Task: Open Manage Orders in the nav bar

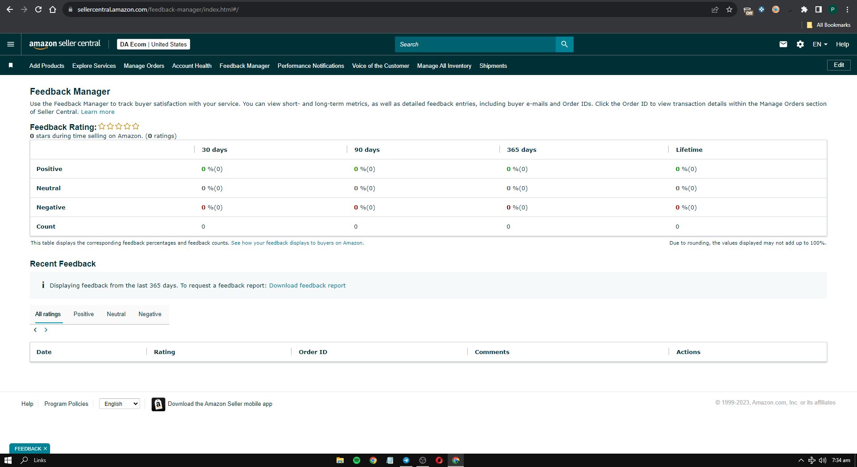Action: coord(144,66)
